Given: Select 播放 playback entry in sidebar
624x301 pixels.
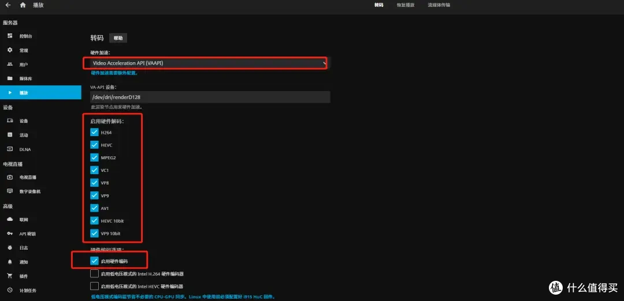Looking at the screenshot, I should (x=40, y=92).
